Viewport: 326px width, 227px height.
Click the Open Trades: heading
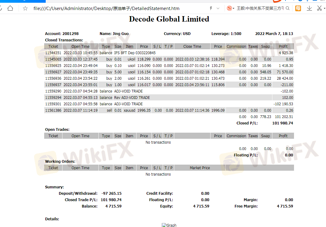tap(57, 130)
